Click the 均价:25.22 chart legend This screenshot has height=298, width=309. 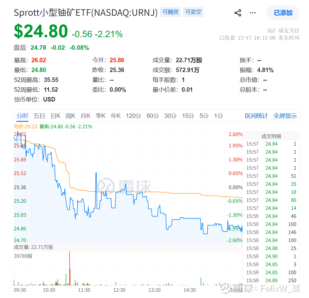point(25,127)
